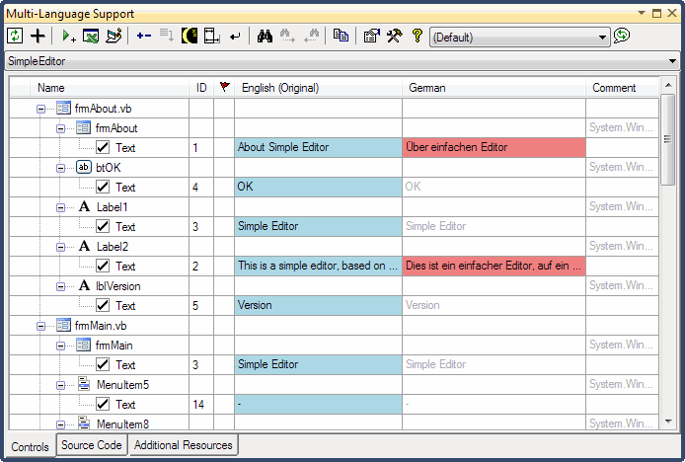Click the black plus add icon
Screen dimensions: 685x462
coord(38,37)
